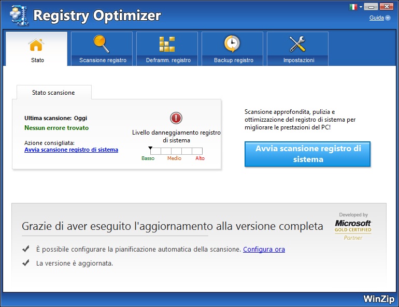Click the Registry Optimizer app logo
399x307 pixels.
point(19,16)
